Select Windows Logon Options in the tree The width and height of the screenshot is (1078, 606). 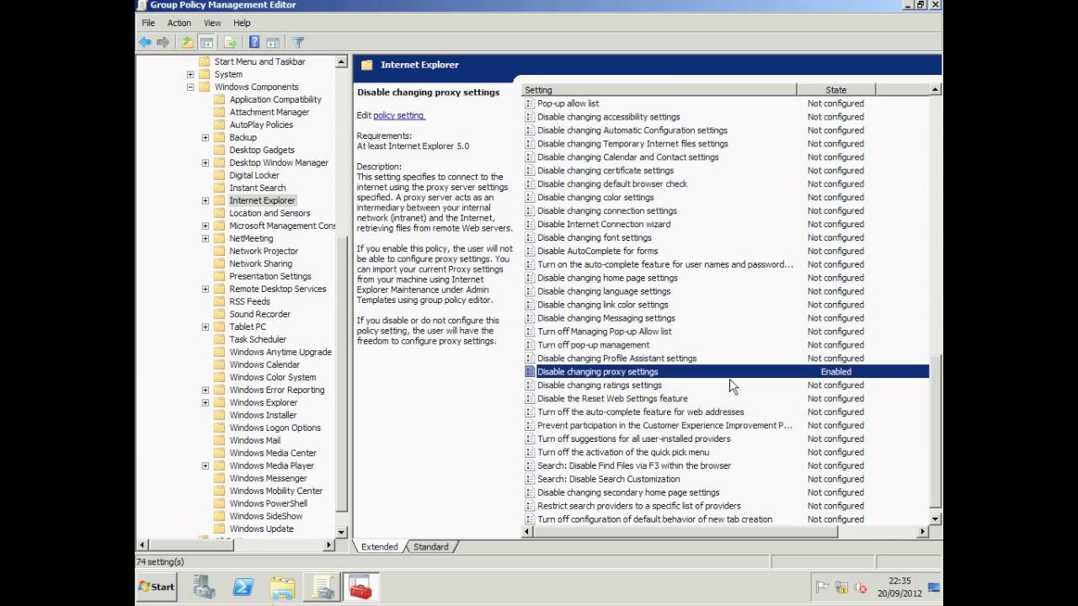(x=275, y=428)
